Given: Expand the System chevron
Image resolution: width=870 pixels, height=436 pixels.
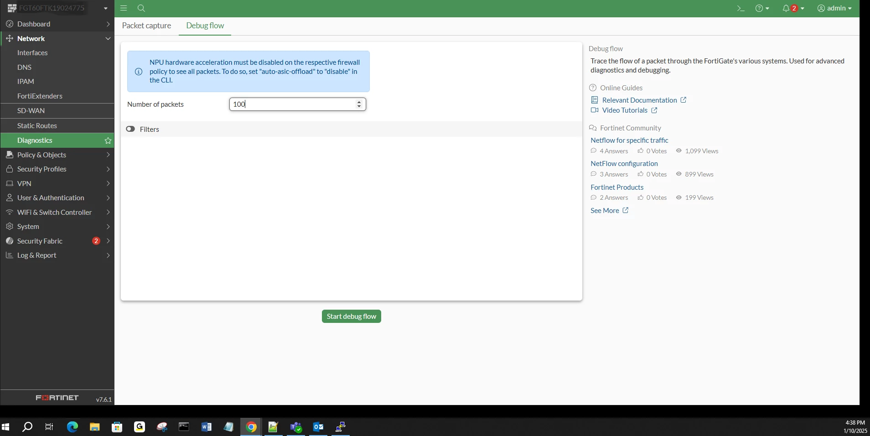Looking at the screenshot, I should [x=108, y=226].
